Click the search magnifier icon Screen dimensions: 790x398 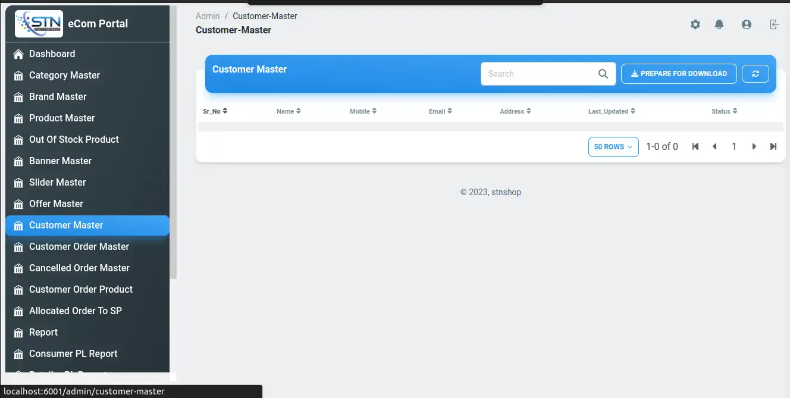pos(603,74)
